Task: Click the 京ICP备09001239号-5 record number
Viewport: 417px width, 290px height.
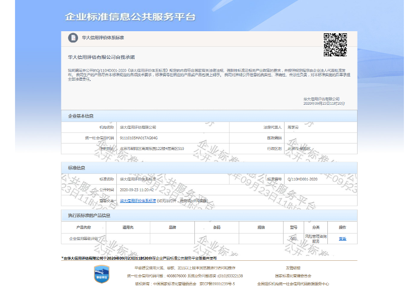Action: tap(217, 284)
